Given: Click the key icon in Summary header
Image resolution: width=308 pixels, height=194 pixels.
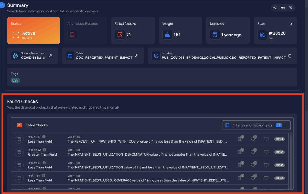Looking at the screenshot, I should 283,8.
